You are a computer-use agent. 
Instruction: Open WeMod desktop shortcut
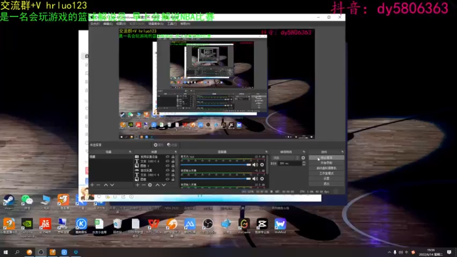pos(280,226)
